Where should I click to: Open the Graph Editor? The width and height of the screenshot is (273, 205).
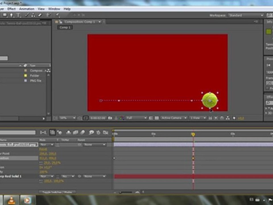click(x=106, y=133)
